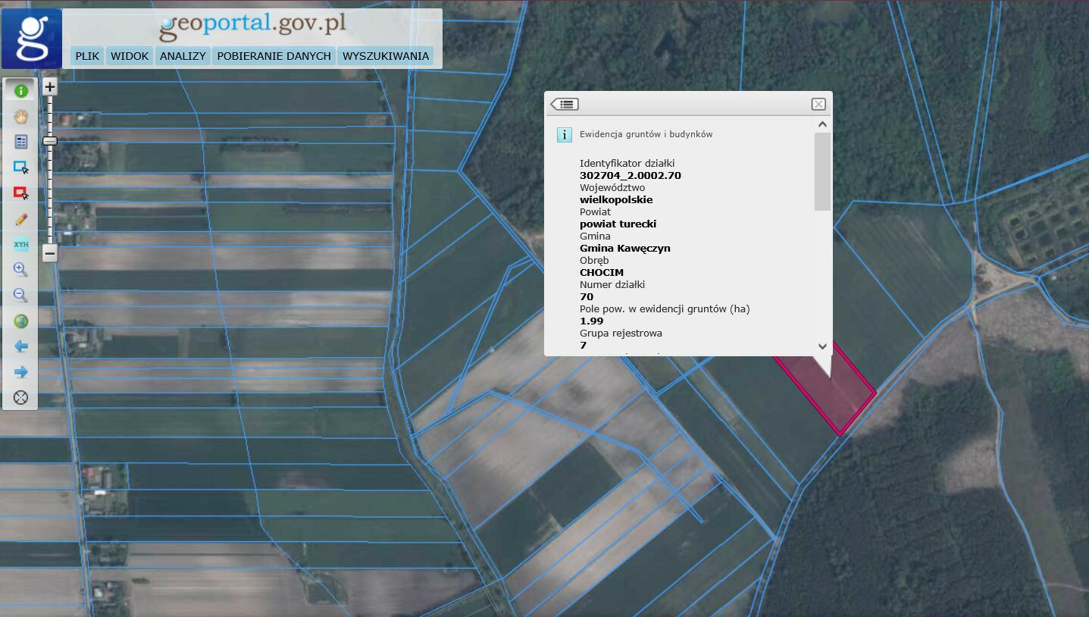The image size is (1089, 617).
Task: Choose the blue rectangle selection tool
Action: [20, 168]
